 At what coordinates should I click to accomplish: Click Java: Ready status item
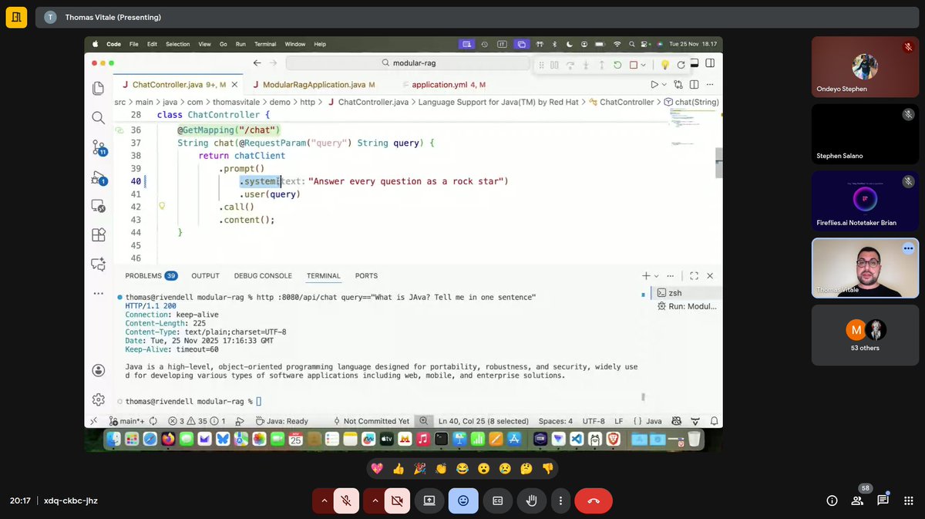pos(281,421)
